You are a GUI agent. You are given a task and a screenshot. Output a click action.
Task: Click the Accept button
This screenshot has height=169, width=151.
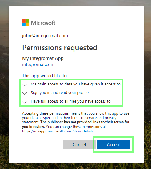114,144
